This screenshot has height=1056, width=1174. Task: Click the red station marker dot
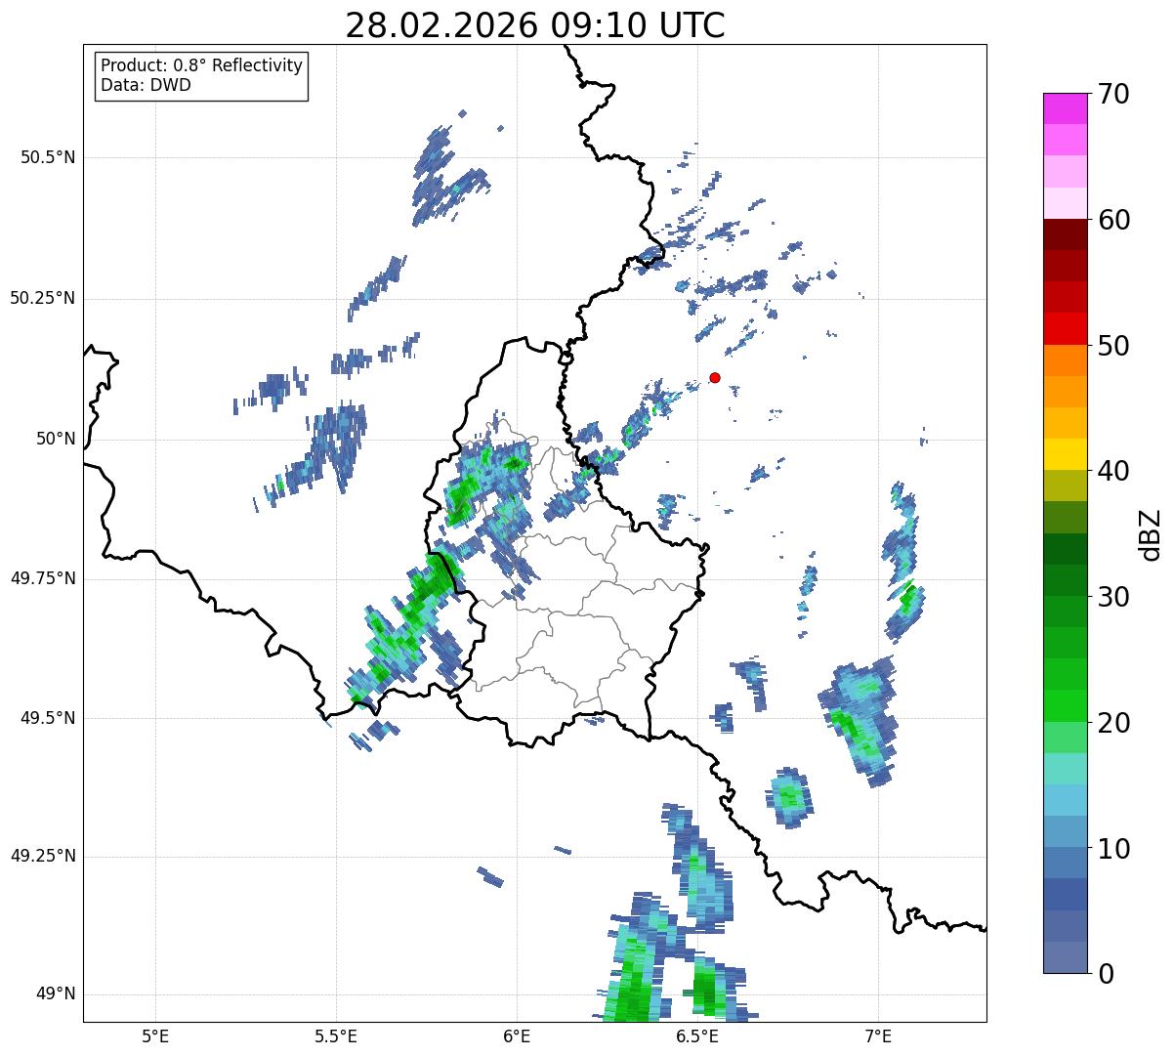[715, 377]
